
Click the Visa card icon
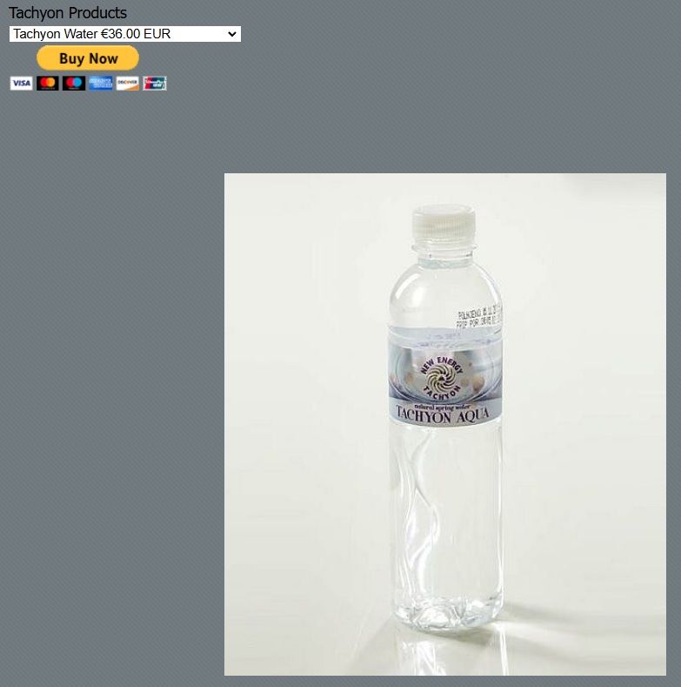point(21,84)
